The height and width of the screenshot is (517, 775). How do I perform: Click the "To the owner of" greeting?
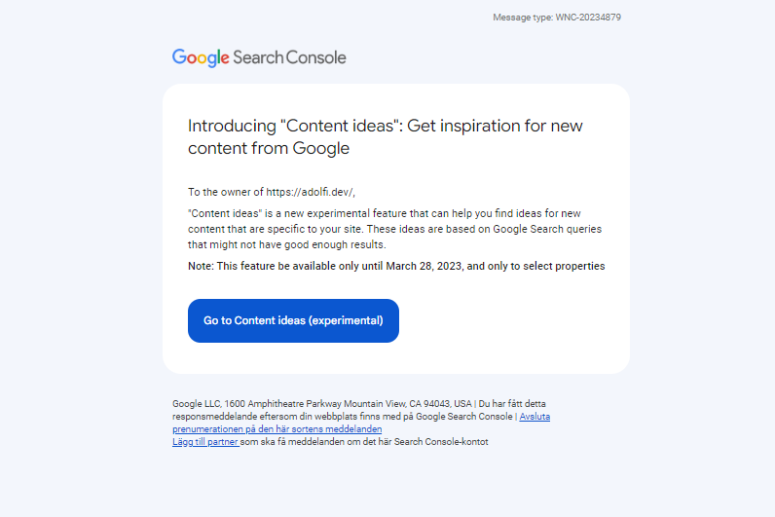point(225,192)
